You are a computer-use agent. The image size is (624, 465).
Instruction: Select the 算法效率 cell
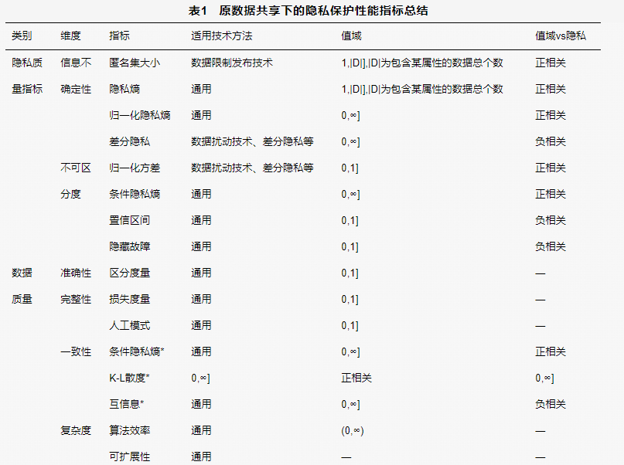[130, 430]
